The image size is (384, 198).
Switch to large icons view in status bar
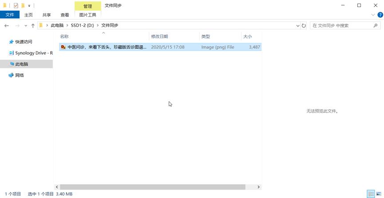(379, 194)
